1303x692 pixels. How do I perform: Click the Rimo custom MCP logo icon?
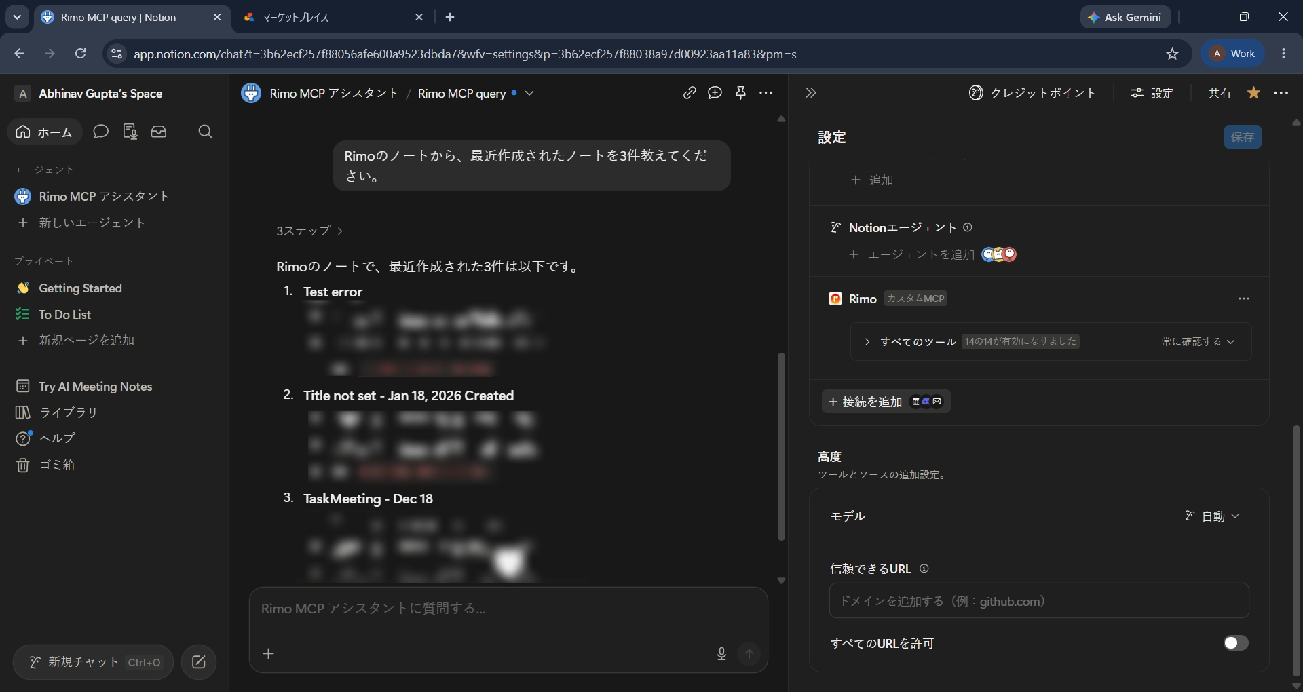pos(835,299)
